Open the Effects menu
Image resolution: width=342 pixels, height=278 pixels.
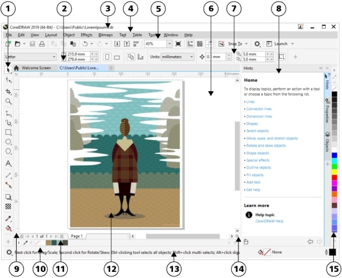pos(86,35)
